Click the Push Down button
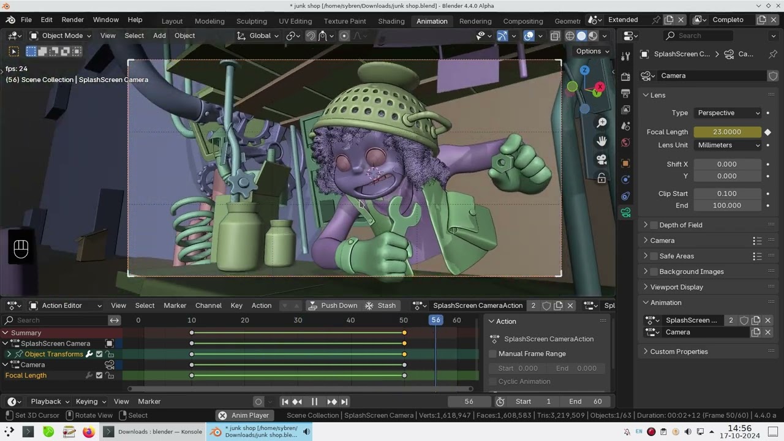This screenshot has height=441, width=784. tap(333, 306)
